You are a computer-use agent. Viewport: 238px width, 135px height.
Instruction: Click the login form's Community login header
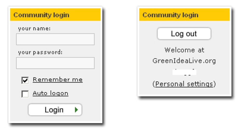(41, 15)
